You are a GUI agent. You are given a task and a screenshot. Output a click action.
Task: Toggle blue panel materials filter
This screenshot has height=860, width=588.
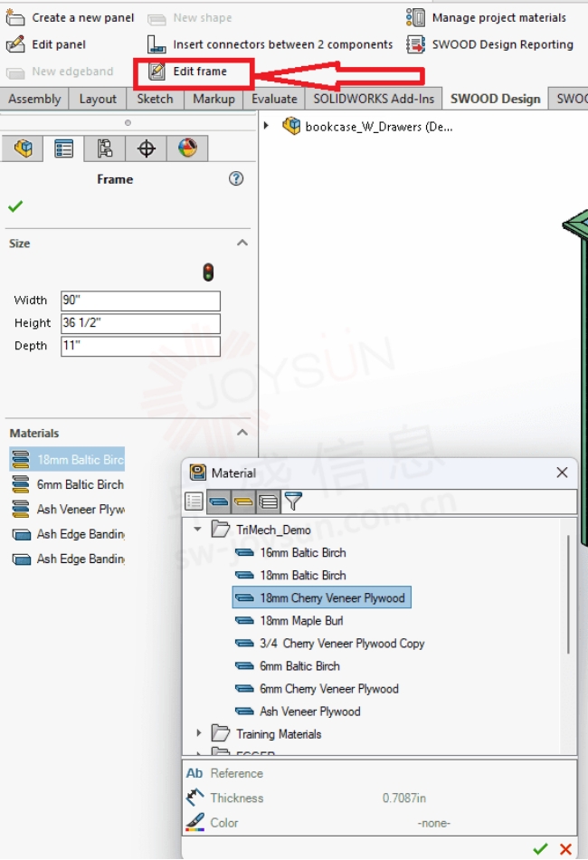click(219, 502)
